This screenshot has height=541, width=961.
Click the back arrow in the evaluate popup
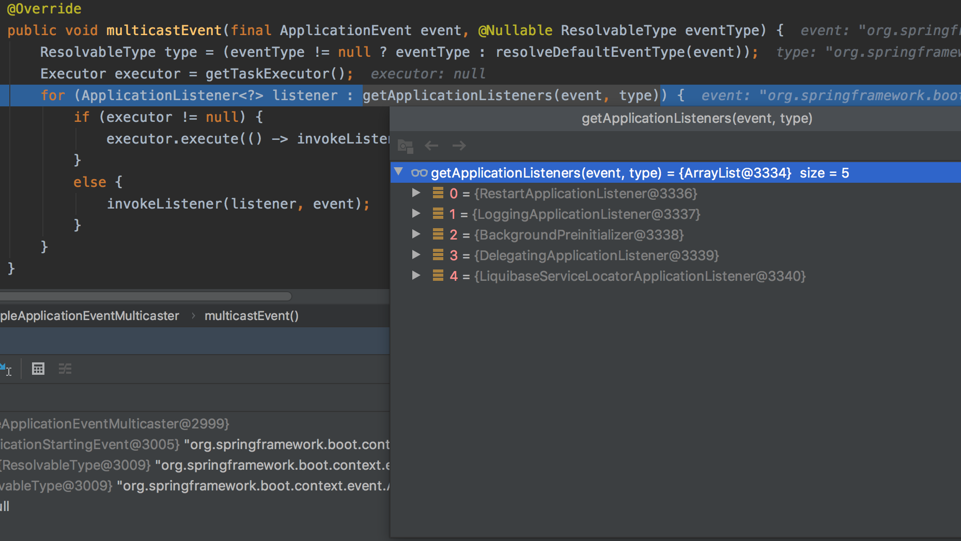[x=431, y=146]
